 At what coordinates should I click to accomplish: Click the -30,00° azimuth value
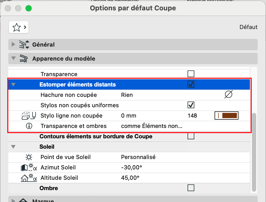131,168
